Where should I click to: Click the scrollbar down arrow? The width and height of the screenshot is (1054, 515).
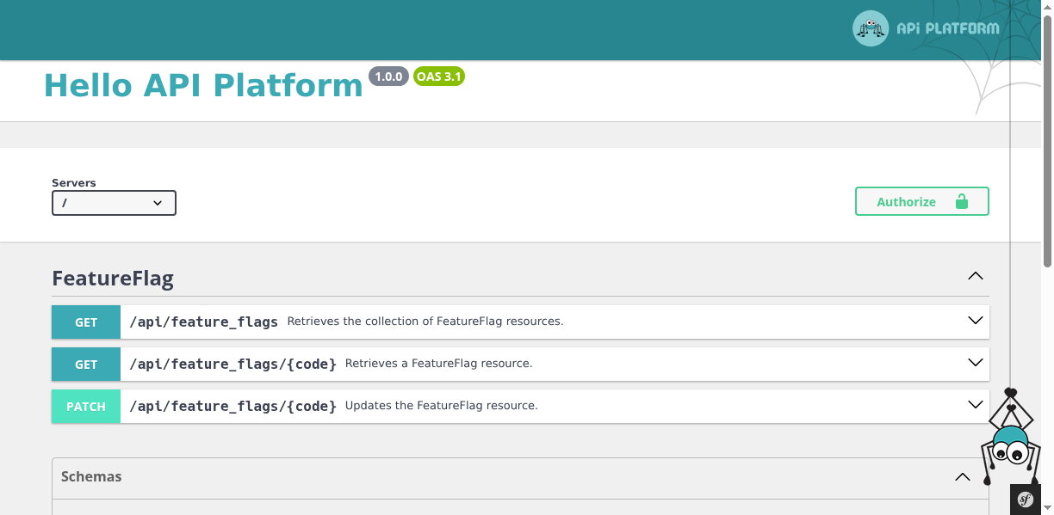(x=1047, y=509)
